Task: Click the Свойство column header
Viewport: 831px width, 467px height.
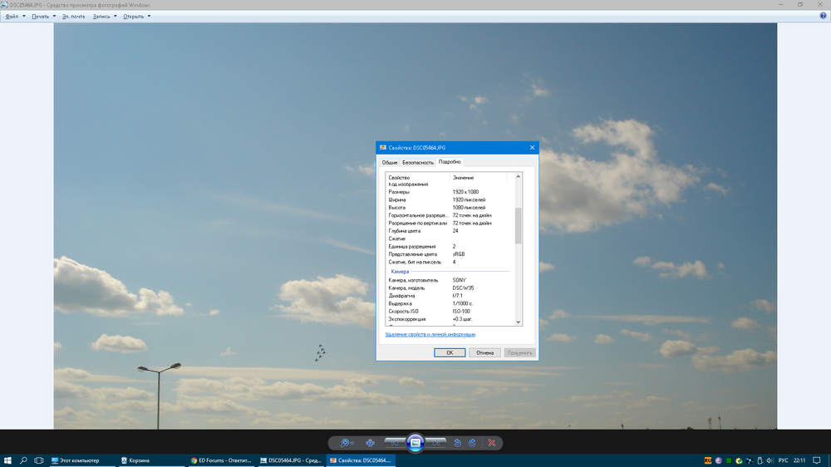Action: [x=418, y=178]
